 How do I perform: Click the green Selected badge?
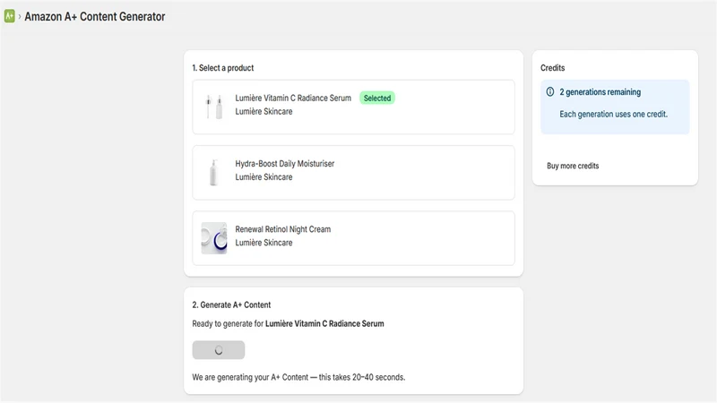click(376, 98)
